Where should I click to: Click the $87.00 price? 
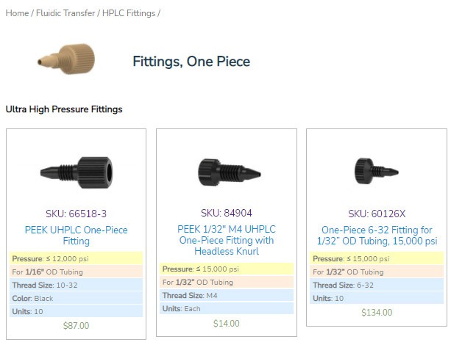[77, 326]
